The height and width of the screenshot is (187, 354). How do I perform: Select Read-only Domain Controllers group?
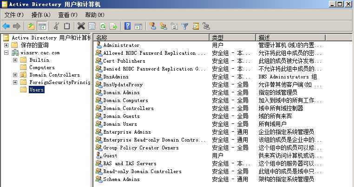(x=142, y=171)
